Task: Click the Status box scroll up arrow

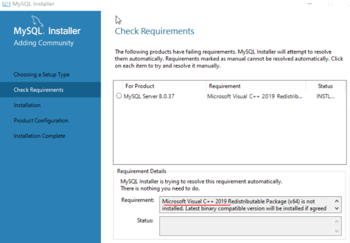Action: point(337,221)
